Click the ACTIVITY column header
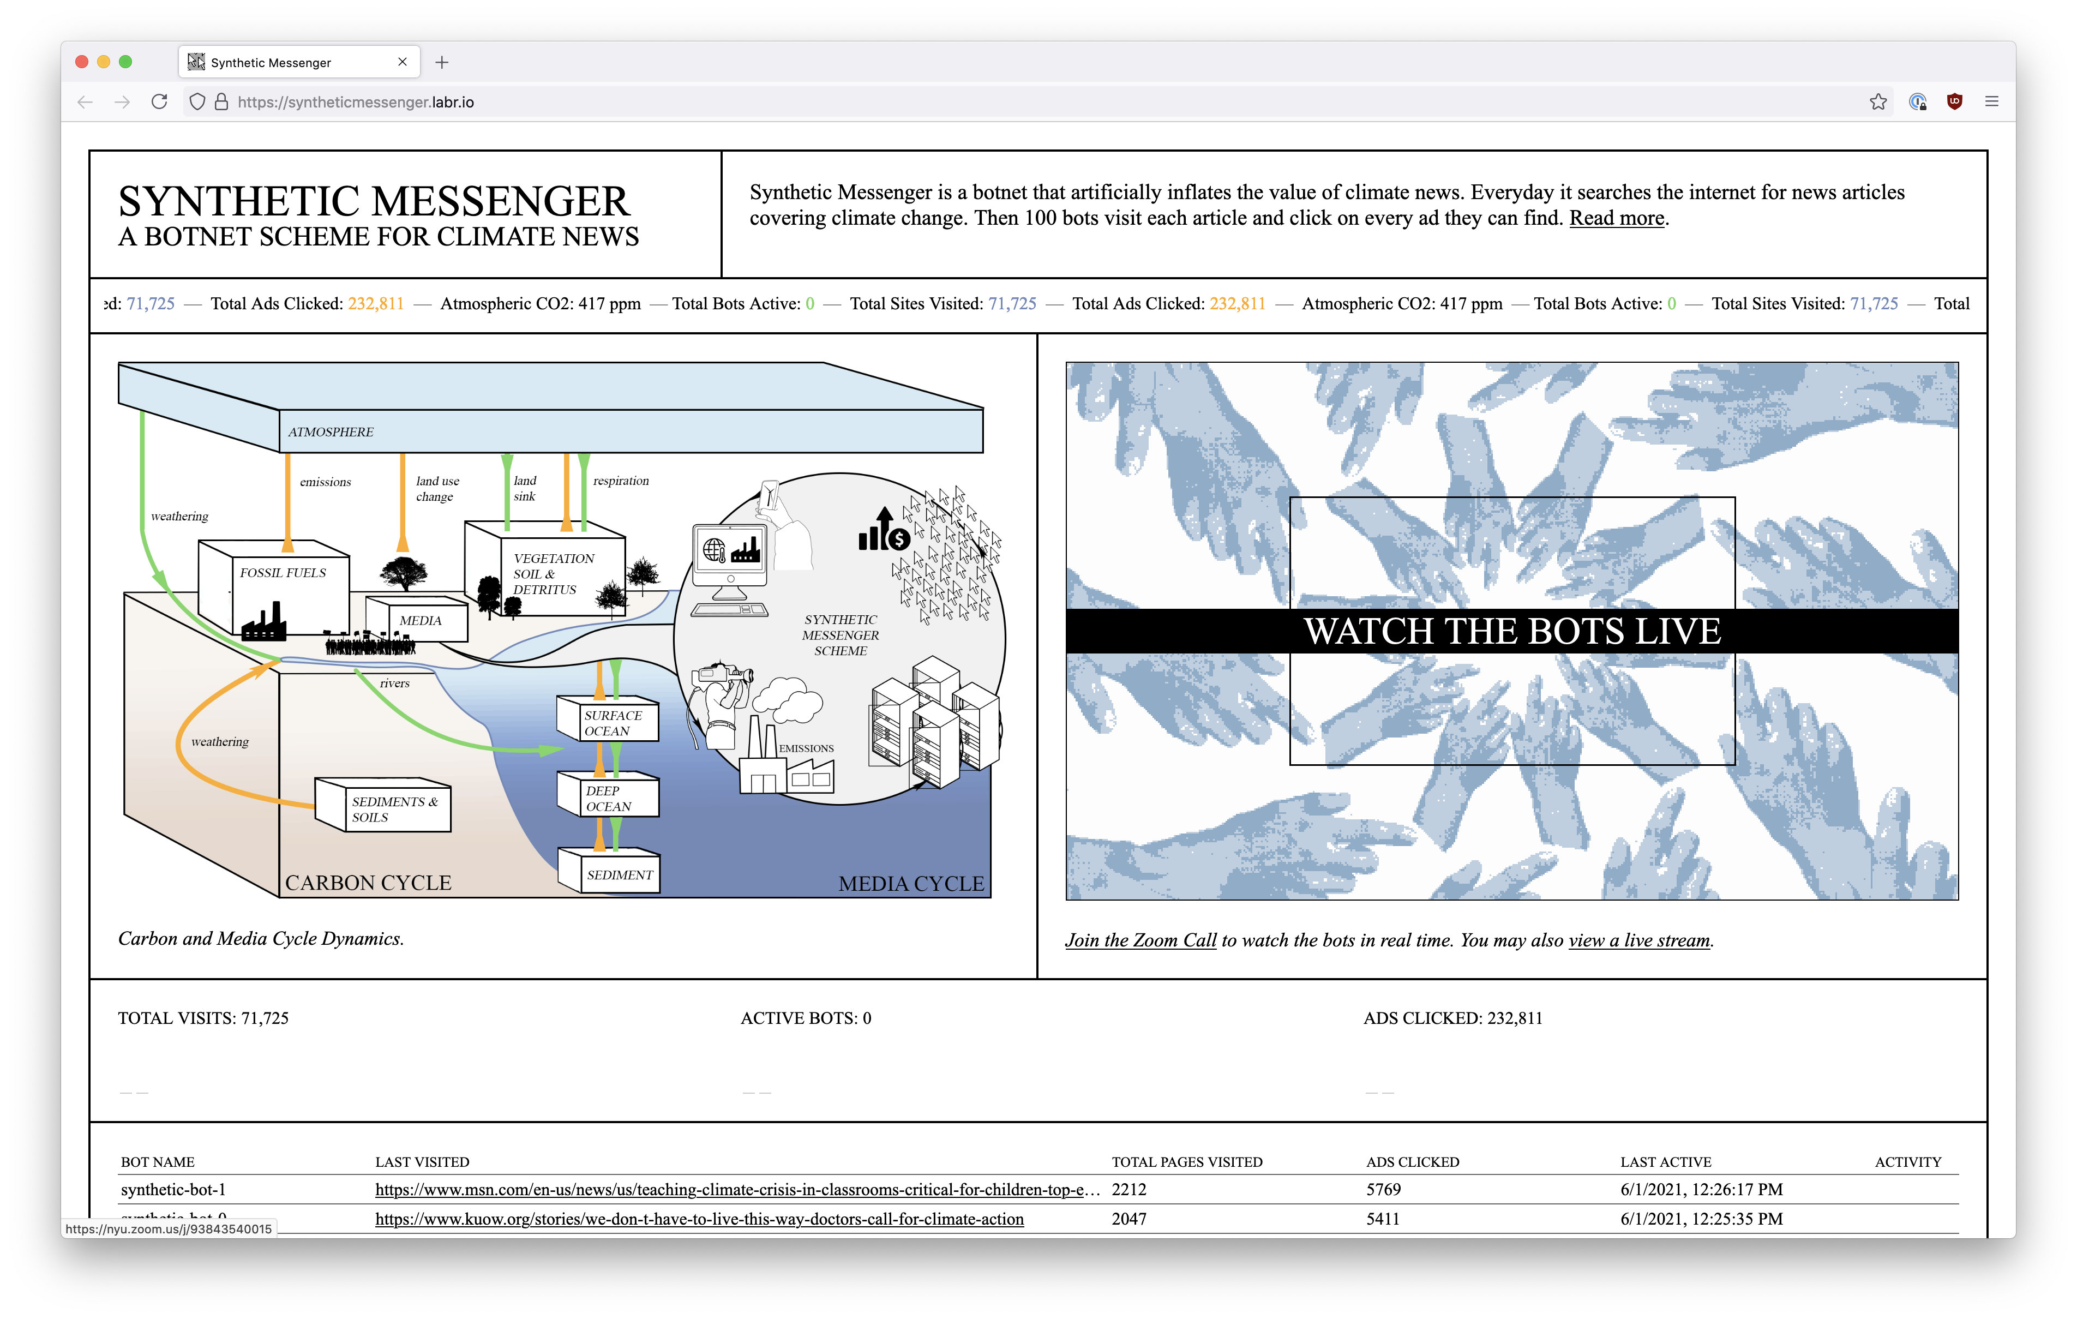This screenshot has height=1319, width=2077. click(x=1908, y=1162)
